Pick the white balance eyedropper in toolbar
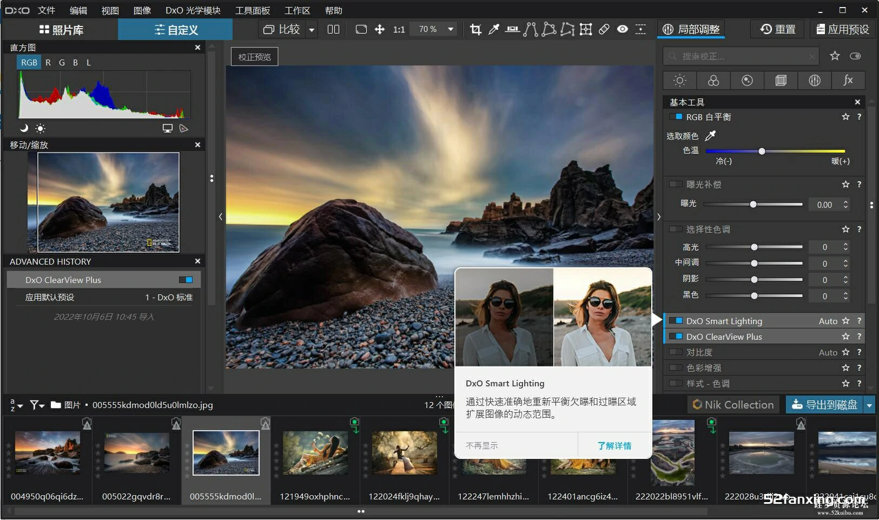 point(493,29)
